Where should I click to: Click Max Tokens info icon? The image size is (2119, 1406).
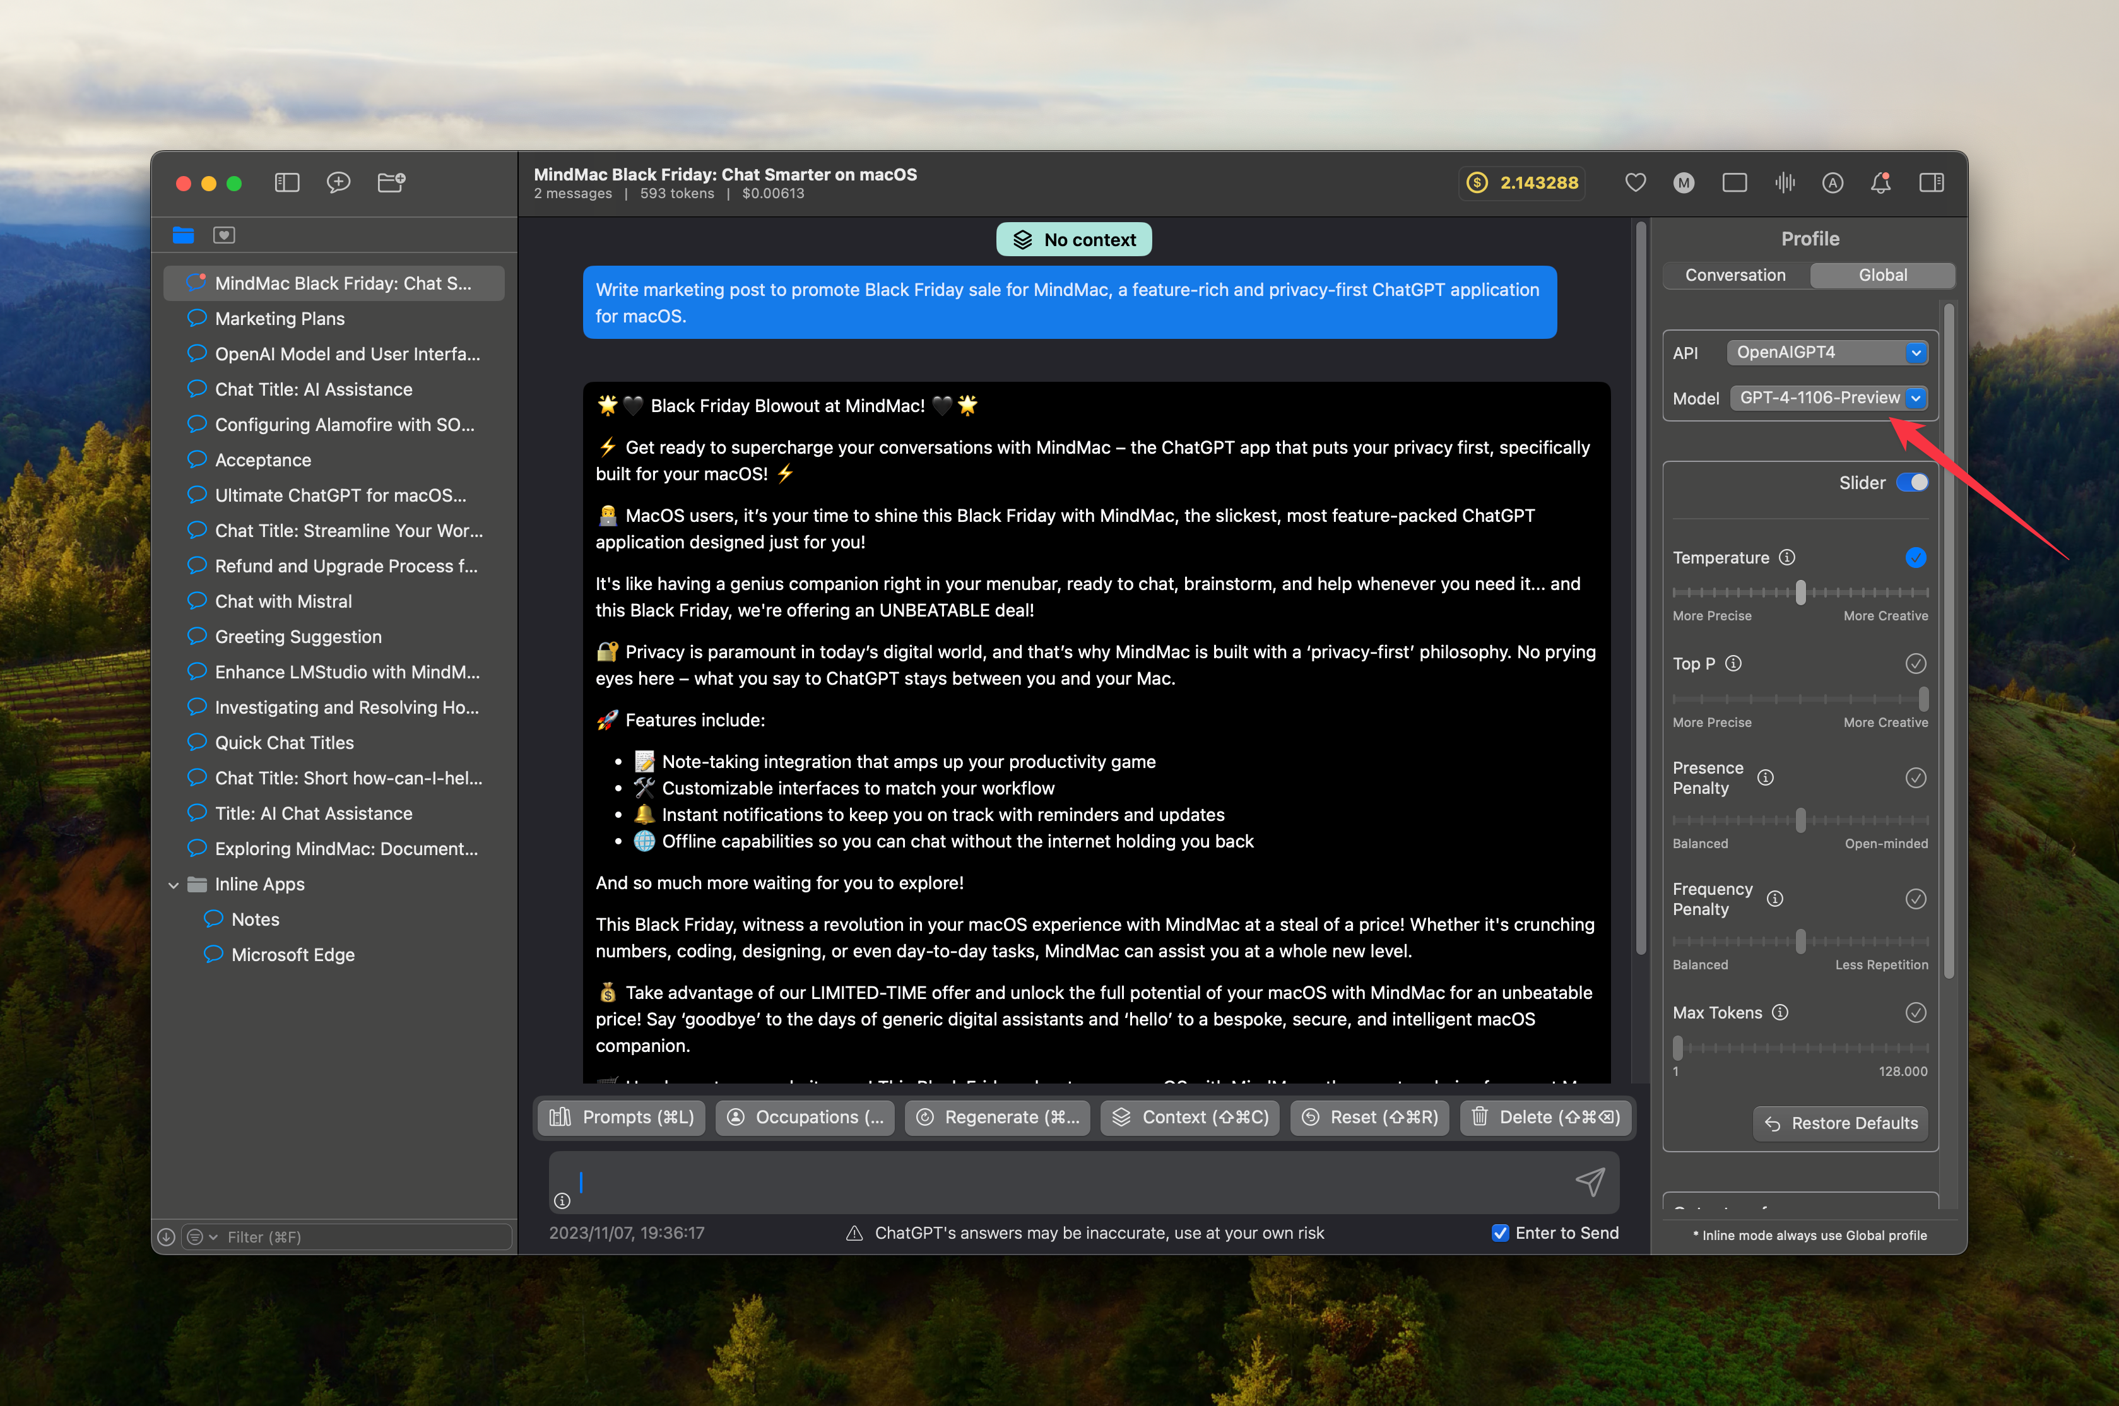[x=1780, y=1012]
